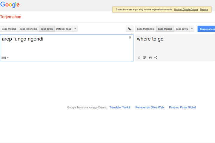Select Basa Inggris as source language
215x143 pixels.
pyautogui.click(x=9, y=29)
